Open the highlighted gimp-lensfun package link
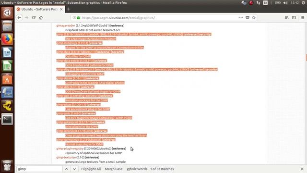 point(65,131)
